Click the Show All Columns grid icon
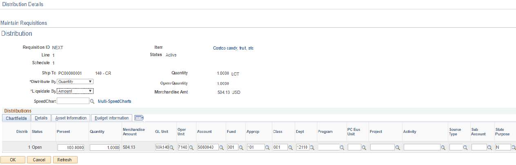Screen dimensions: 516x165 pos(139,118)
